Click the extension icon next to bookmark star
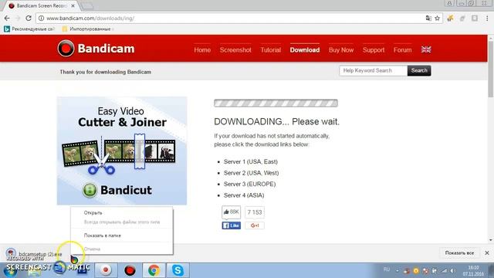494x278 pixels. point(450,19)
